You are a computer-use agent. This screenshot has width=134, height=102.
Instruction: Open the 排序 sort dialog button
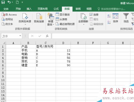(x=116, y=18)
